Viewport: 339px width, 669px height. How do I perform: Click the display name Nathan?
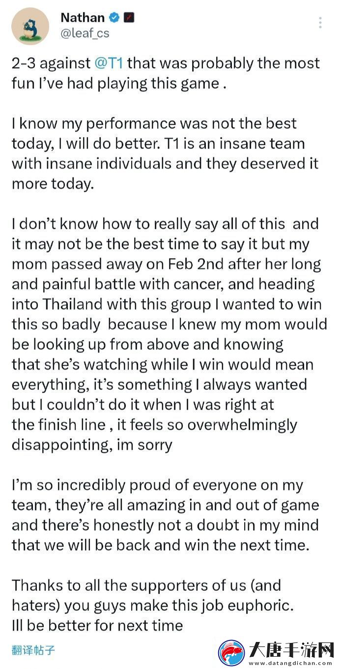click(x=83, y=18)
